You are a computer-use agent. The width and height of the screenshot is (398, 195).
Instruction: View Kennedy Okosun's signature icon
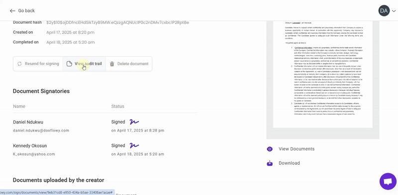[134, 145]
